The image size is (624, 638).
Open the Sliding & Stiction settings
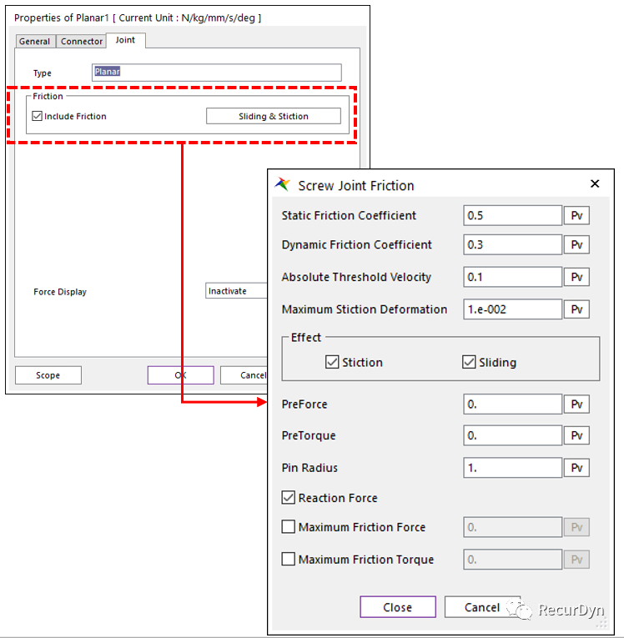click(x=273, y=117)
